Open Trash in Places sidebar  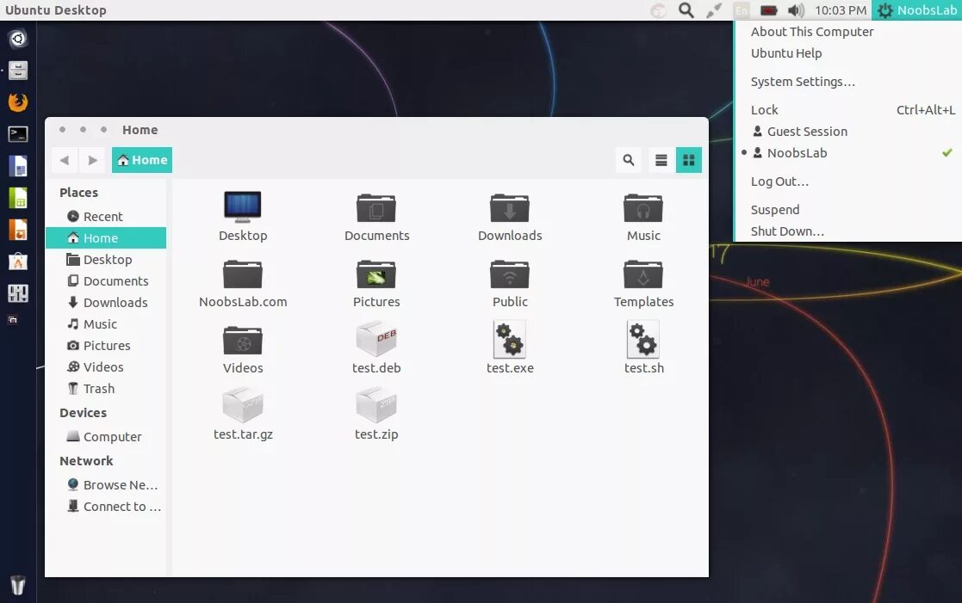[106, 388]
